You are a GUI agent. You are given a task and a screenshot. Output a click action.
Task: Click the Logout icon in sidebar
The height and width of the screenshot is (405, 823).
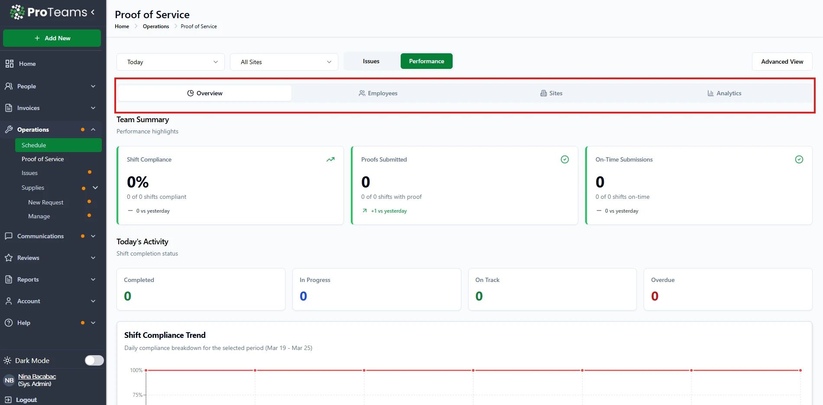coord(8,400)
